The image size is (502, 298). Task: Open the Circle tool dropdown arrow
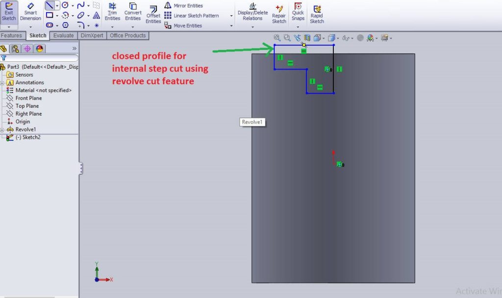click(73, 6)
